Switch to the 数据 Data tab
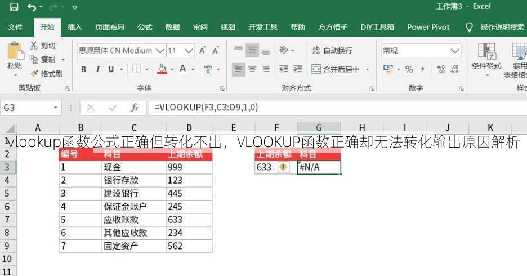Image resolution: width=527 pixels, height=276 pixels. tap(172, 27)
